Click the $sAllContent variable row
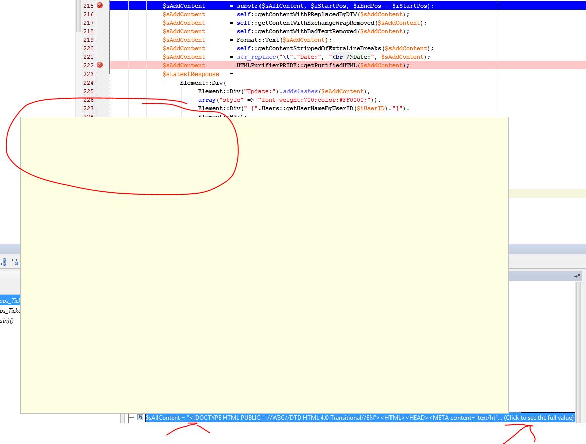 pos(360,417)
